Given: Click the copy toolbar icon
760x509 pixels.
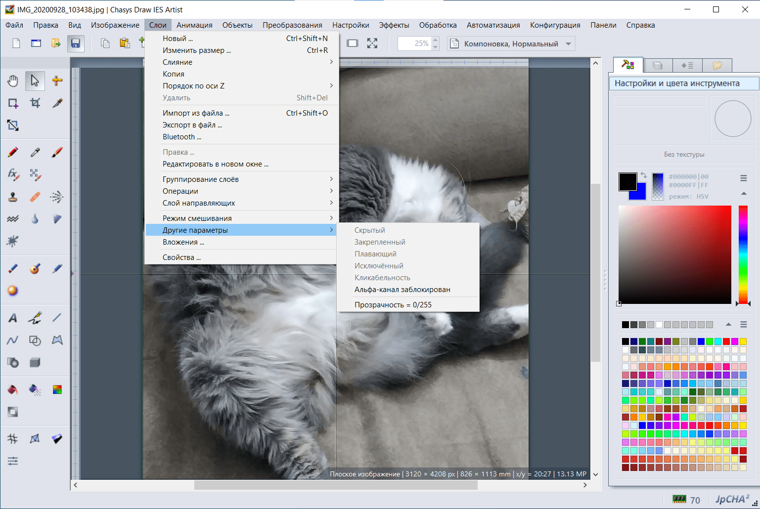Looking at the screenshot, I should click(105, 43).
